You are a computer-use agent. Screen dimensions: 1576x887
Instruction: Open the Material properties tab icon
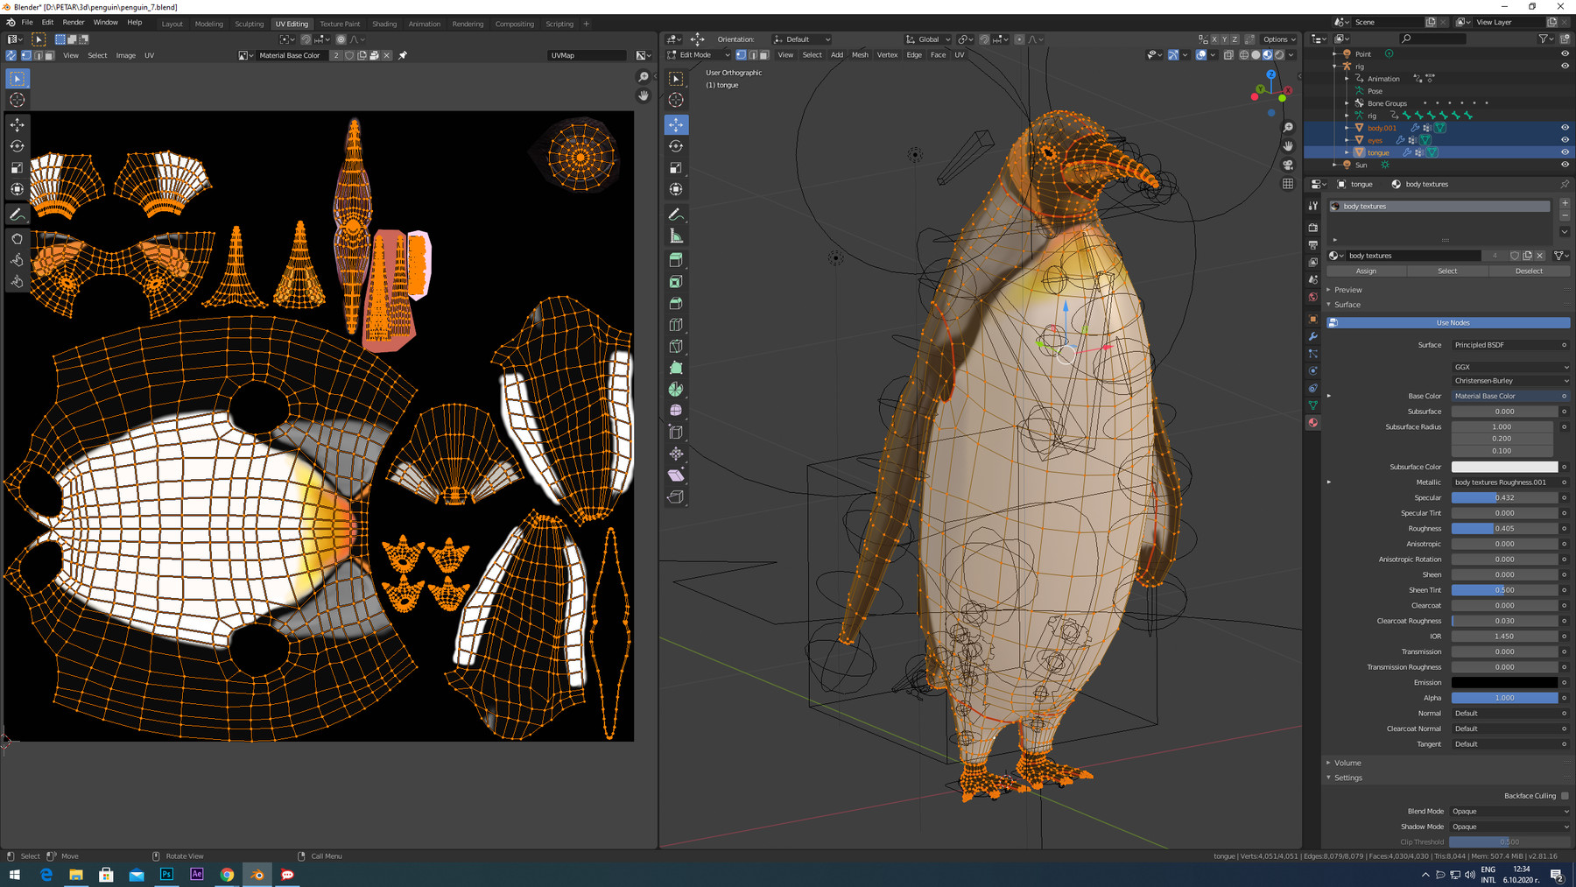1312,423
